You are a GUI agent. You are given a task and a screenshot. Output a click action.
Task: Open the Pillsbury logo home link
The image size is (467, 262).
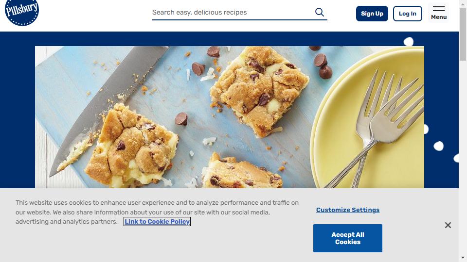tap(22, 12)
